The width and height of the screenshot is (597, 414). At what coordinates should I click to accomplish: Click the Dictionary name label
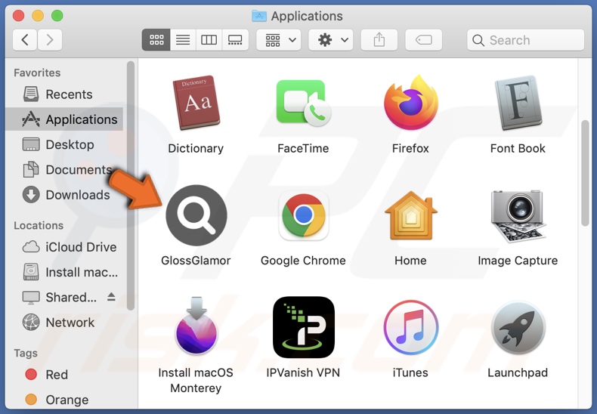pyautogui.click(x=196, y=148)
